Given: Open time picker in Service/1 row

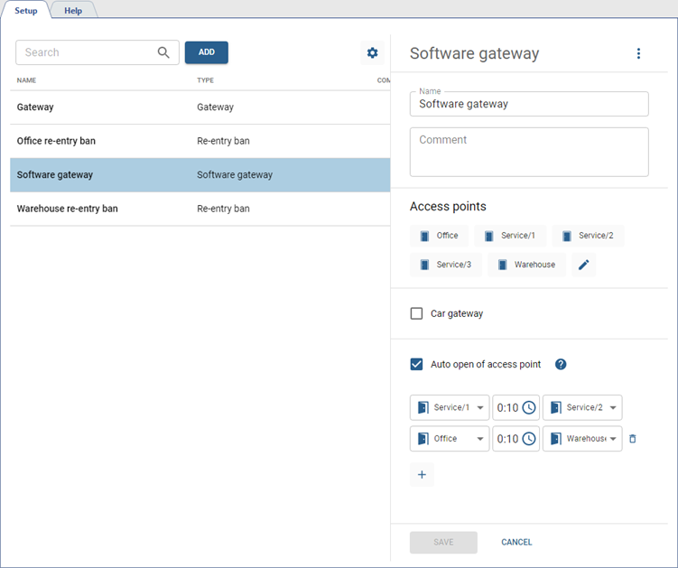Looking at the screenshot, I should [x=529, y=408].
